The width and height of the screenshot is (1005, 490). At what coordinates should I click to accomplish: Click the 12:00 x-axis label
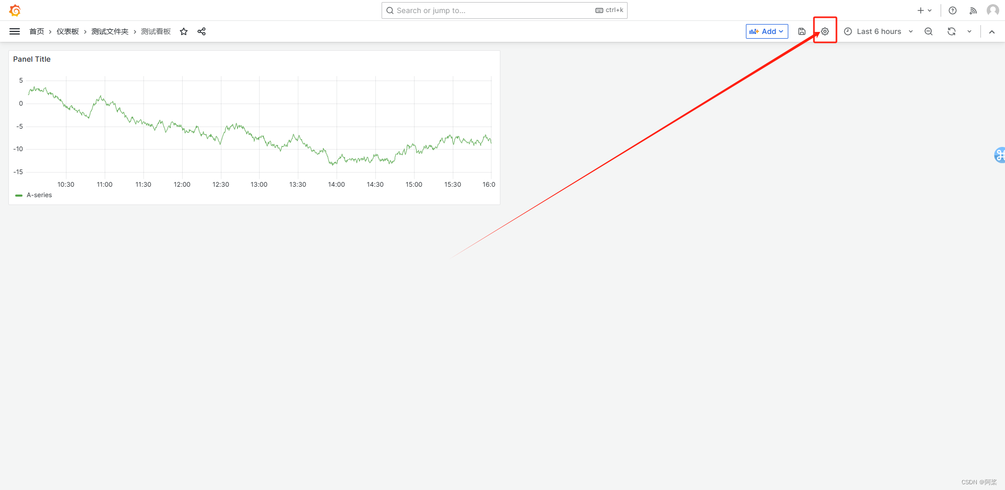pos(182,185)
